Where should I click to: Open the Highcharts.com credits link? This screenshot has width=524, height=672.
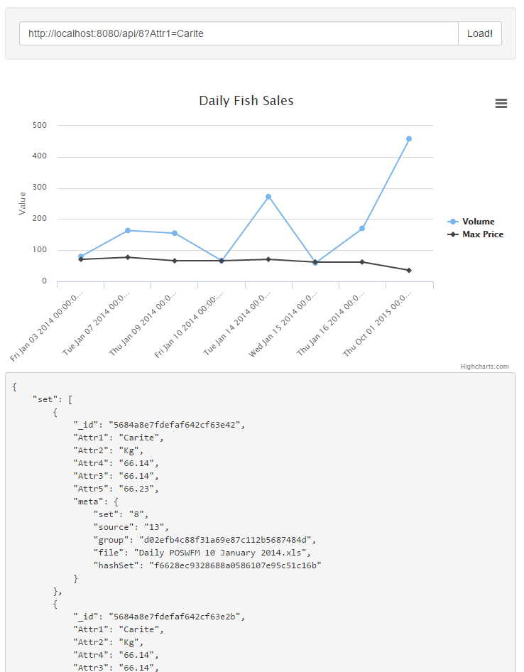click(484, 367)
